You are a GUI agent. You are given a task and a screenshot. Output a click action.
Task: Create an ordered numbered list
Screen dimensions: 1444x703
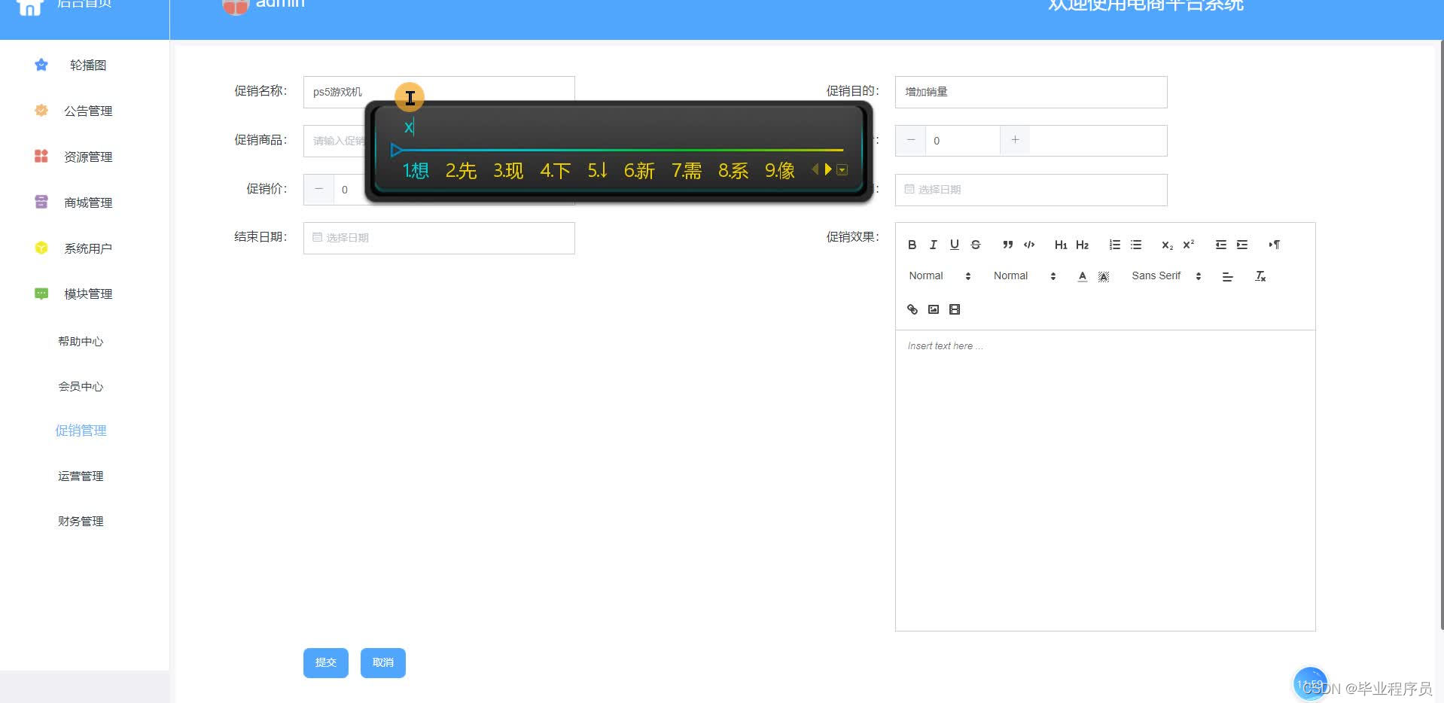[x=1114, y=245]
